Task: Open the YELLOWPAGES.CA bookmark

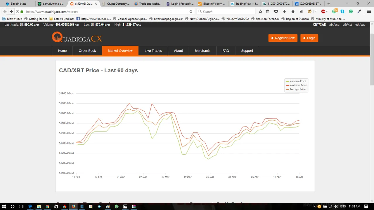Action: [235, 19]
